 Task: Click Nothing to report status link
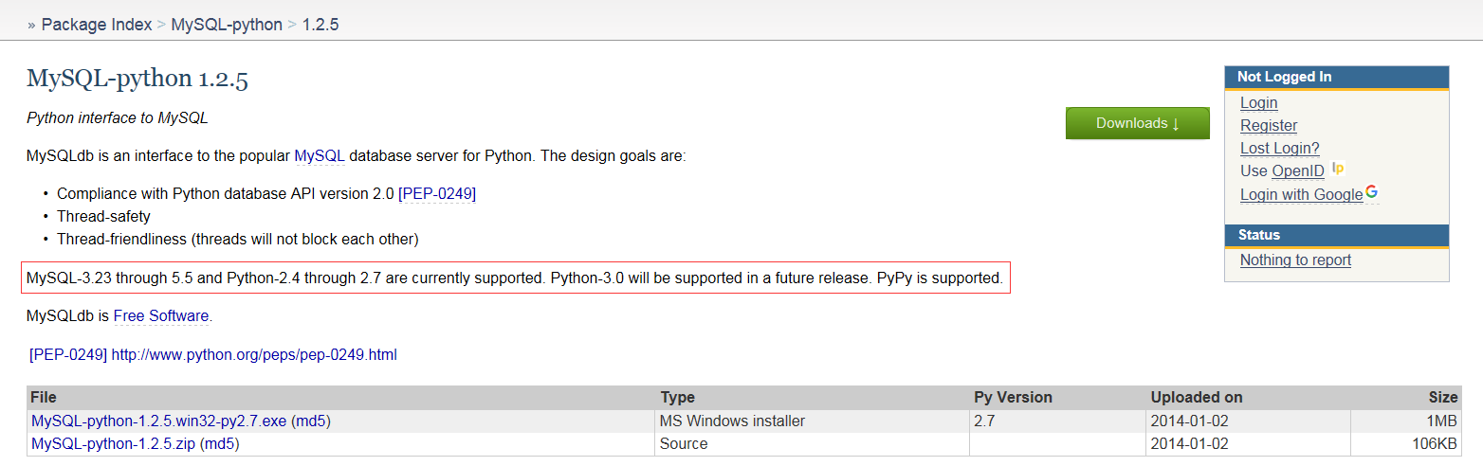[1295, 260]
